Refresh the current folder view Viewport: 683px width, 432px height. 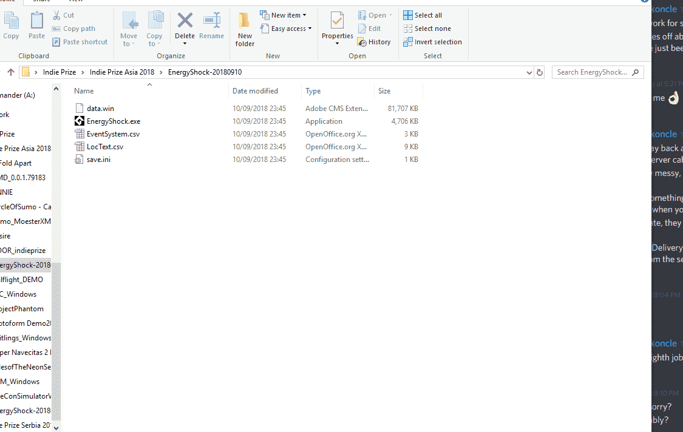(540, 73)
